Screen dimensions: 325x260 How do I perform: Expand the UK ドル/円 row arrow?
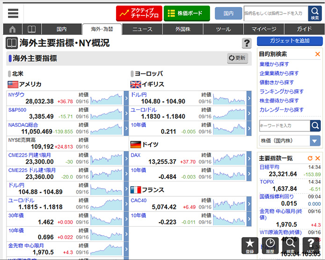click(x=249, y=98)
